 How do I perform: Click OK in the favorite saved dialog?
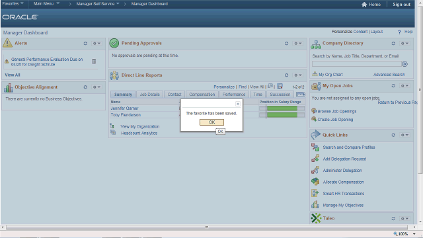tap(211, 122)
